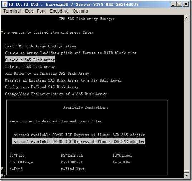This screenshot has width=192, height=181.
Task: Choose sissas0 PCI Express x1 controller
Action: (79, 135)
